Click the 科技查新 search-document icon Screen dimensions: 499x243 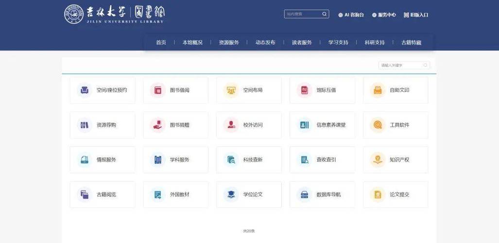pyautogui.click(x=231, y=160)
